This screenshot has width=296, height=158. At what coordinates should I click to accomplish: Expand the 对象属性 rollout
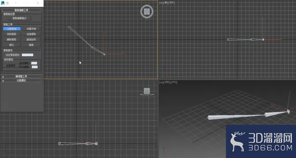click(x=21, y=80)
